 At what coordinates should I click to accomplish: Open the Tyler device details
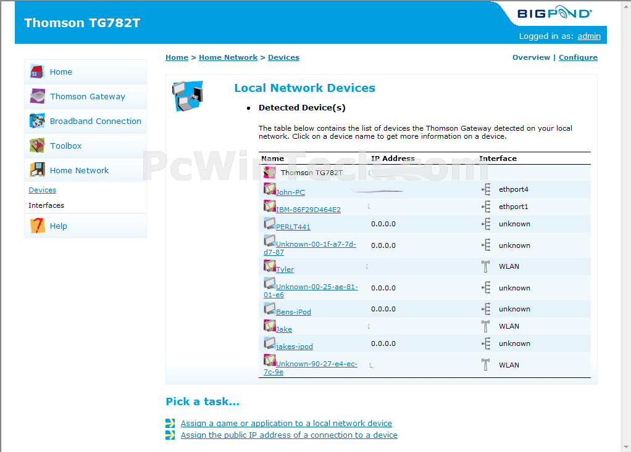tap(285, 269)
